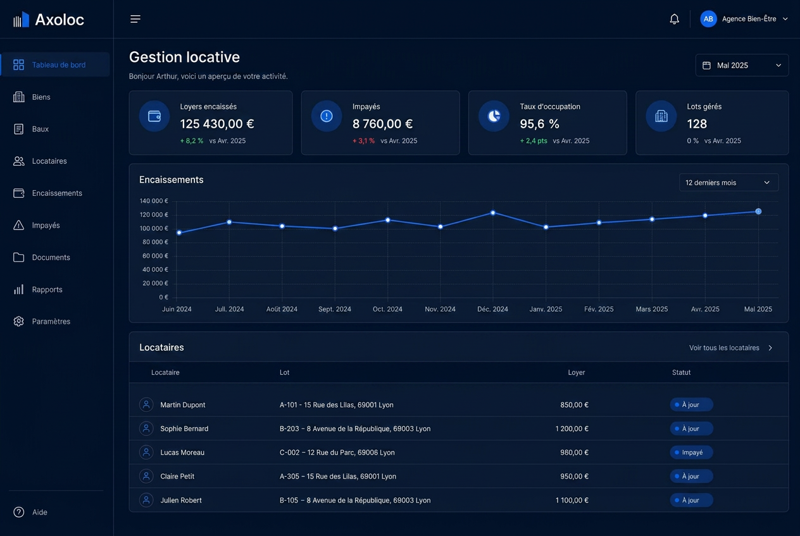Click the Impayés warning triangle icon
The width and height of the screenshot is (800, 536).
19,225
